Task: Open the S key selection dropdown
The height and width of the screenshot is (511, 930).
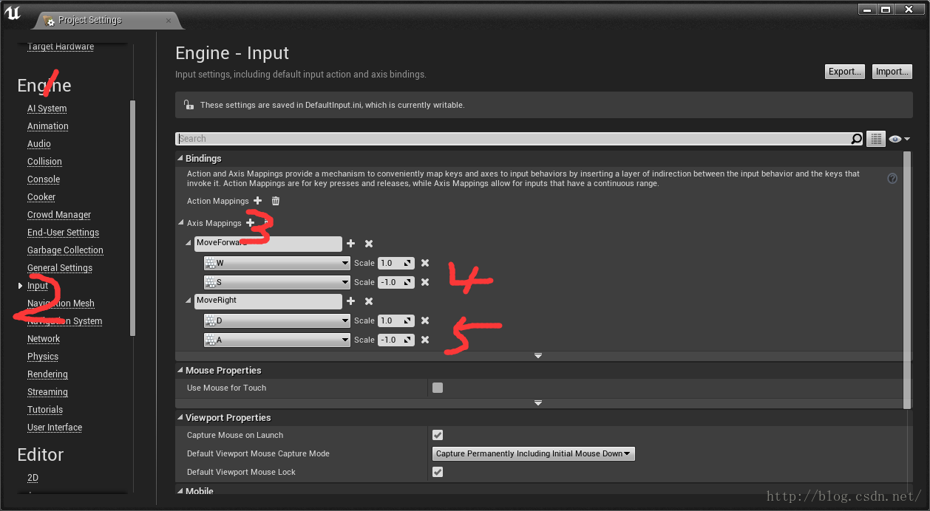Action: click(276, 282)
